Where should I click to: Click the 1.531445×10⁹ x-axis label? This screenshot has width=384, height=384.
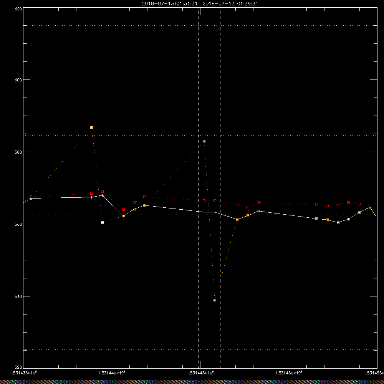[200, 373]
